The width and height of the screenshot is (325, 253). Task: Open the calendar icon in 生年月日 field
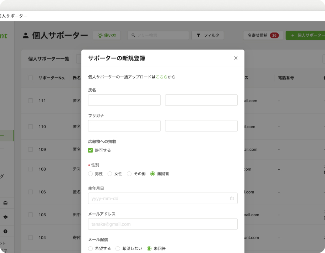pyautogui.click(x=232, y=198)
